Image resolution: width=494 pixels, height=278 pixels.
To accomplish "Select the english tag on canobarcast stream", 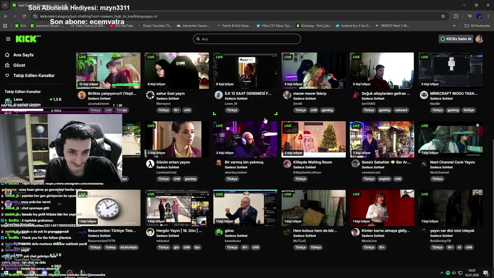I will coord(384,179).
